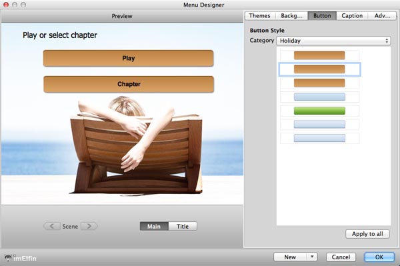Expand the New button dropdown arrow

click(312, 257)
